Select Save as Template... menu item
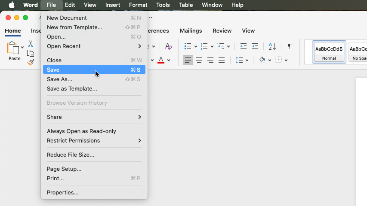The height and width of the screenshot is (206, 367). (94, 89)
